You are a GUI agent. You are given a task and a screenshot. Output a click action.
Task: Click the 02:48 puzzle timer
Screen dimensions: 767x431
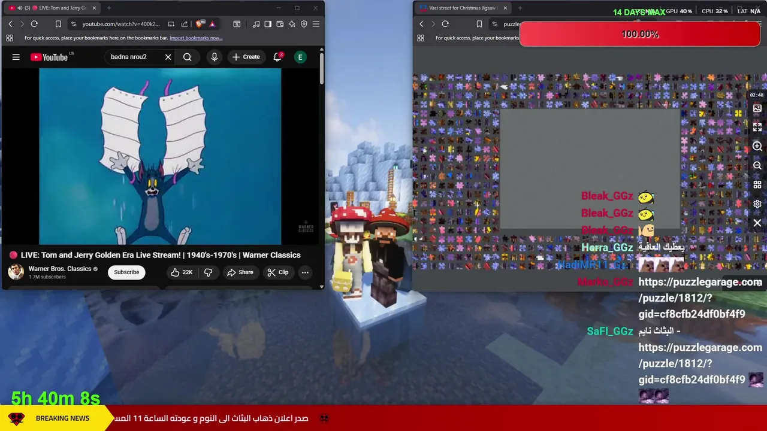coord(757,95)
